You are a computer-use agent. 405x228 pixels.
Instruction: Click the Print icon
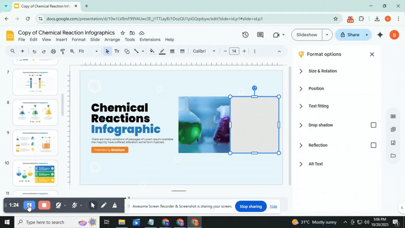53,51
